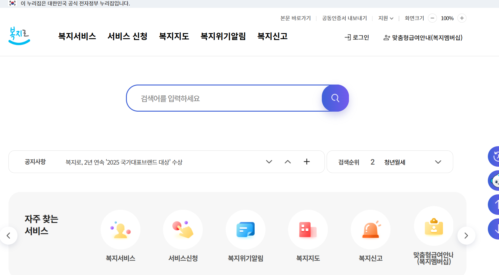The image size is (499, 275).
Task: Show next notice with down chevron
Action: 269,162
